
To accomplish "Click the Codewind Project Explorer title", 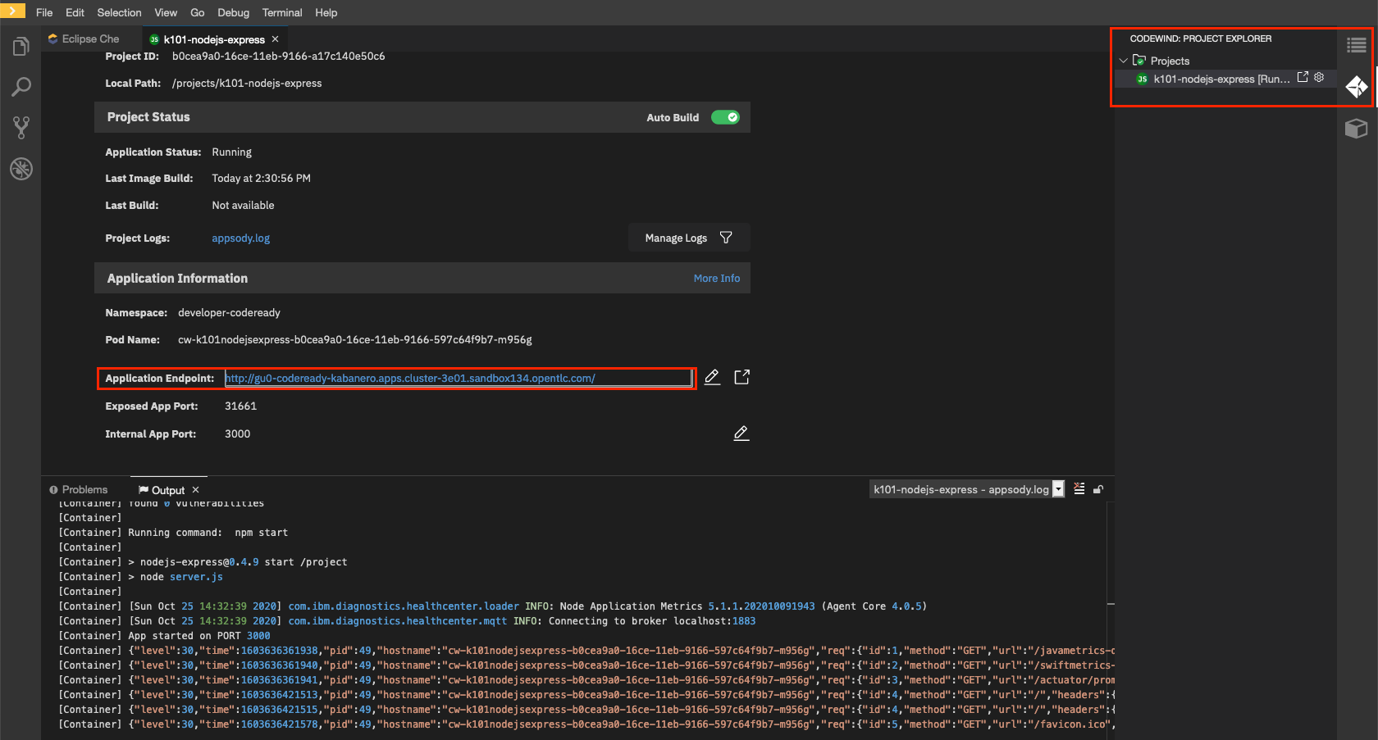I will tap(1201, 39).
